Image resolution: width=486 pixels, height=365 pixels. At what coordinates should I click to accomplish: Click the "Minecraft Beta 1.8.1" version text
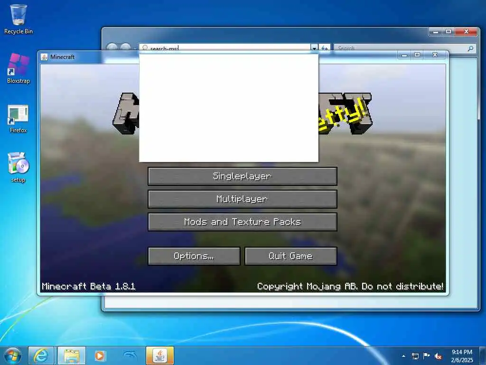(89, 286)
